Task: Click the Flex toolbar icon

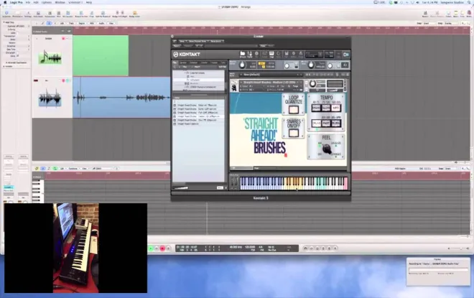Action: 59,14
